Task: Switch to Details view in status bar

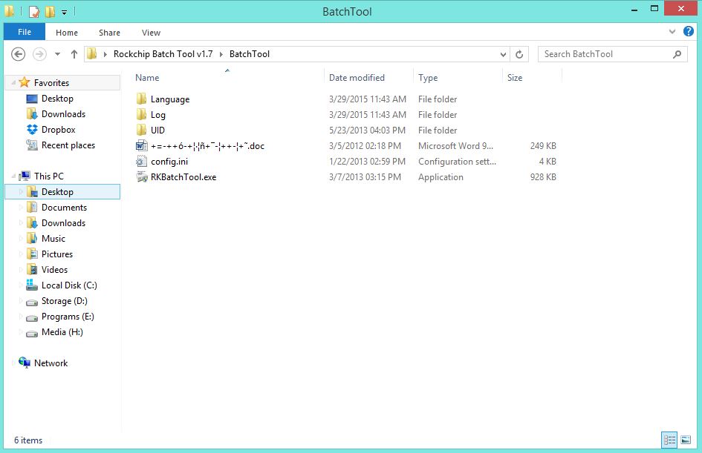Action: click(669, 440)
